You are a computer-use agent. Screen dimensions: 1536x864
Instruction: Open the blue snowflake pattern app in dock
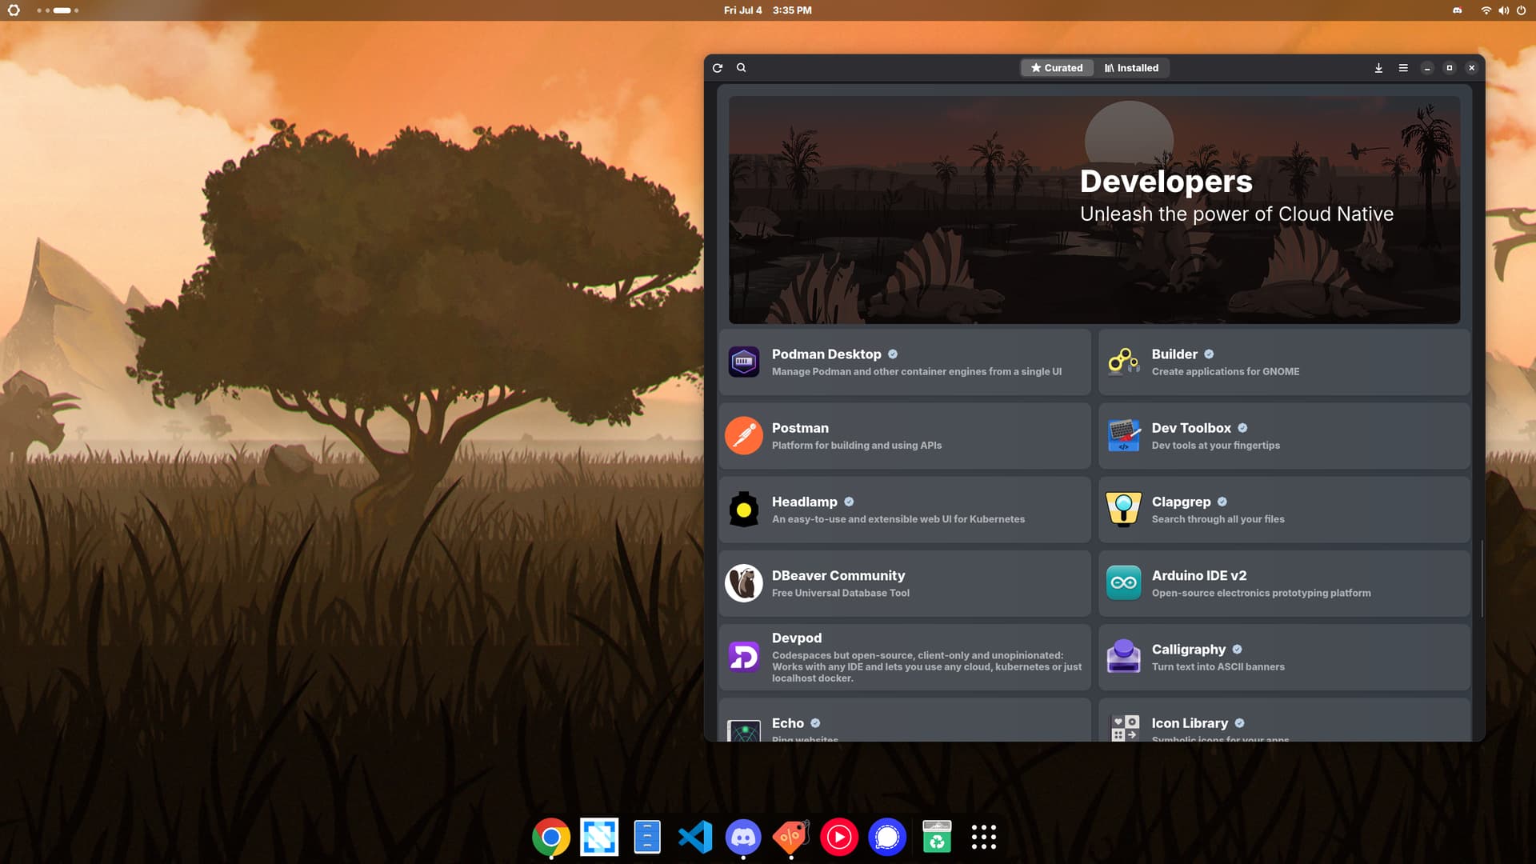point(599,837)
